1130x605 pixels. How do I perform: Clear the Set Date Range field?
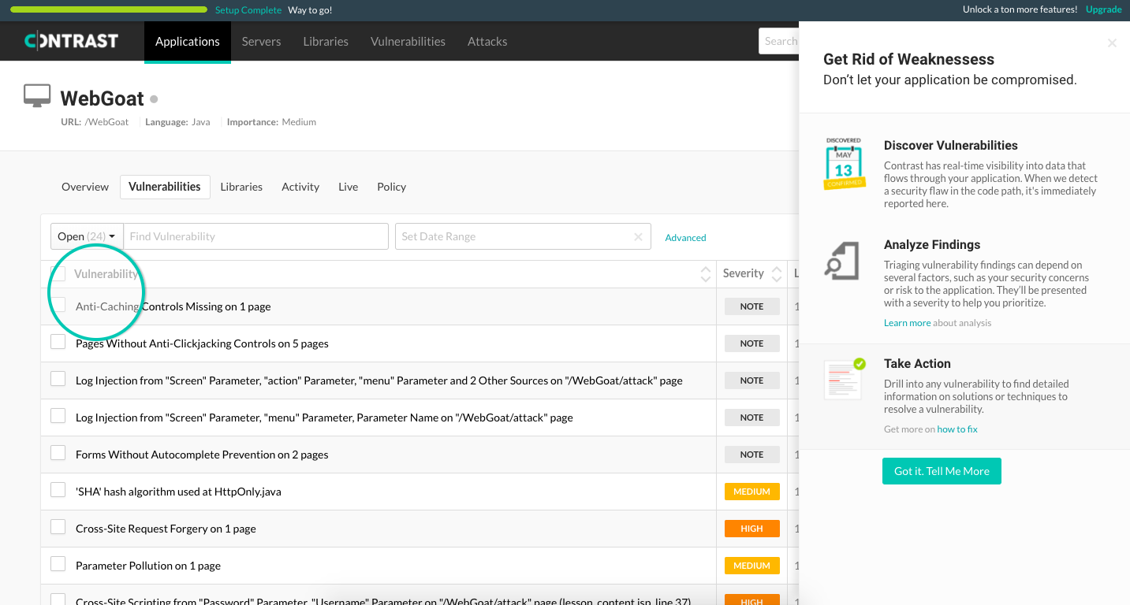pos(639,236)
